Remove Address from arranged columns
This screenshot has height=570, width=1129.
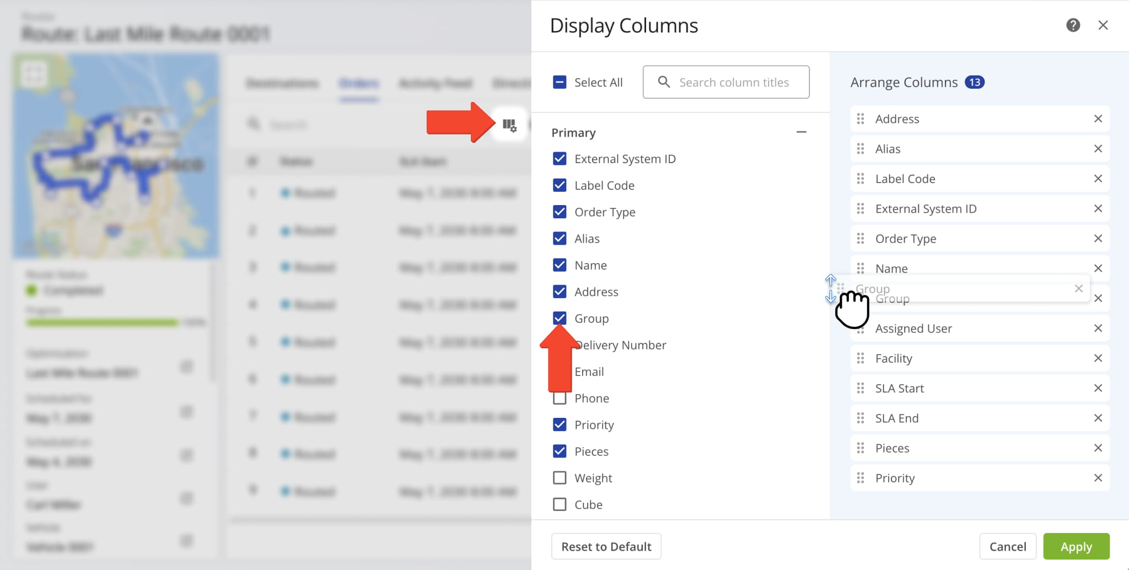[x=1098, y=119]
